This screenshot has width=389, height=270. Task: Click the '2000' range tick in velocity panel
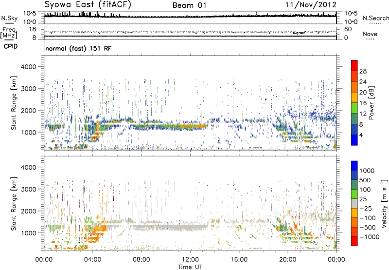(x=28, y=211)
